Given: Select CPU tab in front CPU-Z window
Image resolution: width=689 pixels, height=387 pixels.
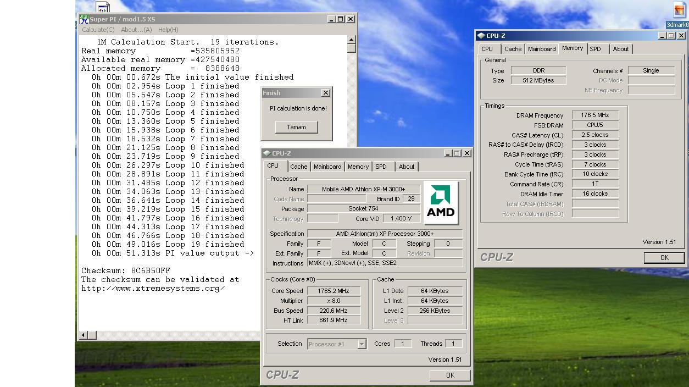Looking at the screenshot, I should pyautogui.click(x=273, y=165).
